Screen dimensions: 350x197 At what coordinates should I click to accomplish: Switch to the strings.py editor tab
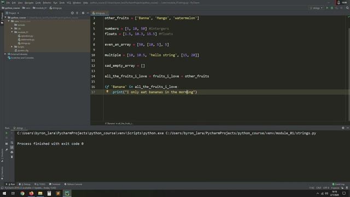pos(100,13)
